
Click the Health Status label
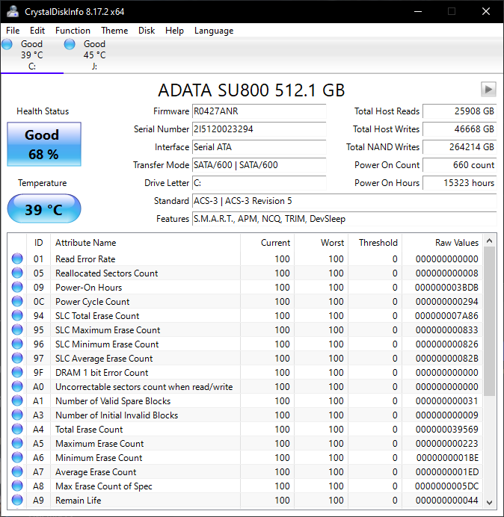(43, 111)
